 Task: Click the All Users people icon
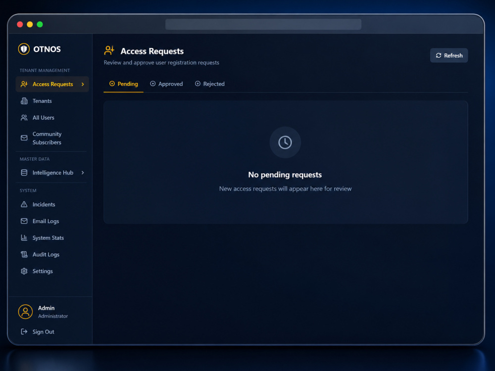coord(24,118)
